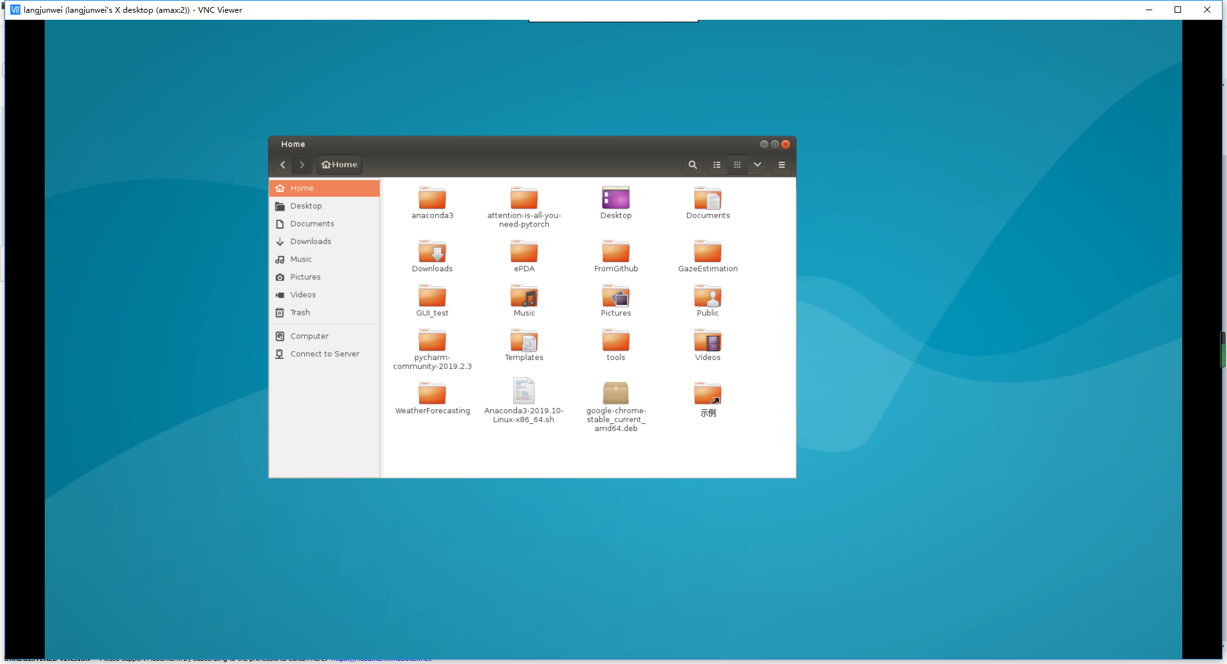Select the google-chrome-stable deb package
This screenshot has width=1227, height=664.
pyautogui.click(x=615, y=393)
